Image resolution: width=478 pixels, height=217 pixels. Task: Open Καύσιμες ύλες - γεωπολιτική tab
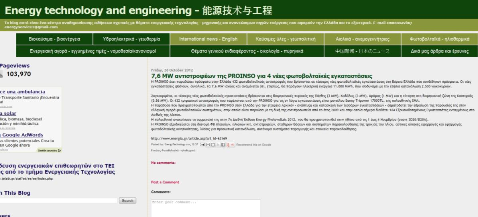coord(285,39)
